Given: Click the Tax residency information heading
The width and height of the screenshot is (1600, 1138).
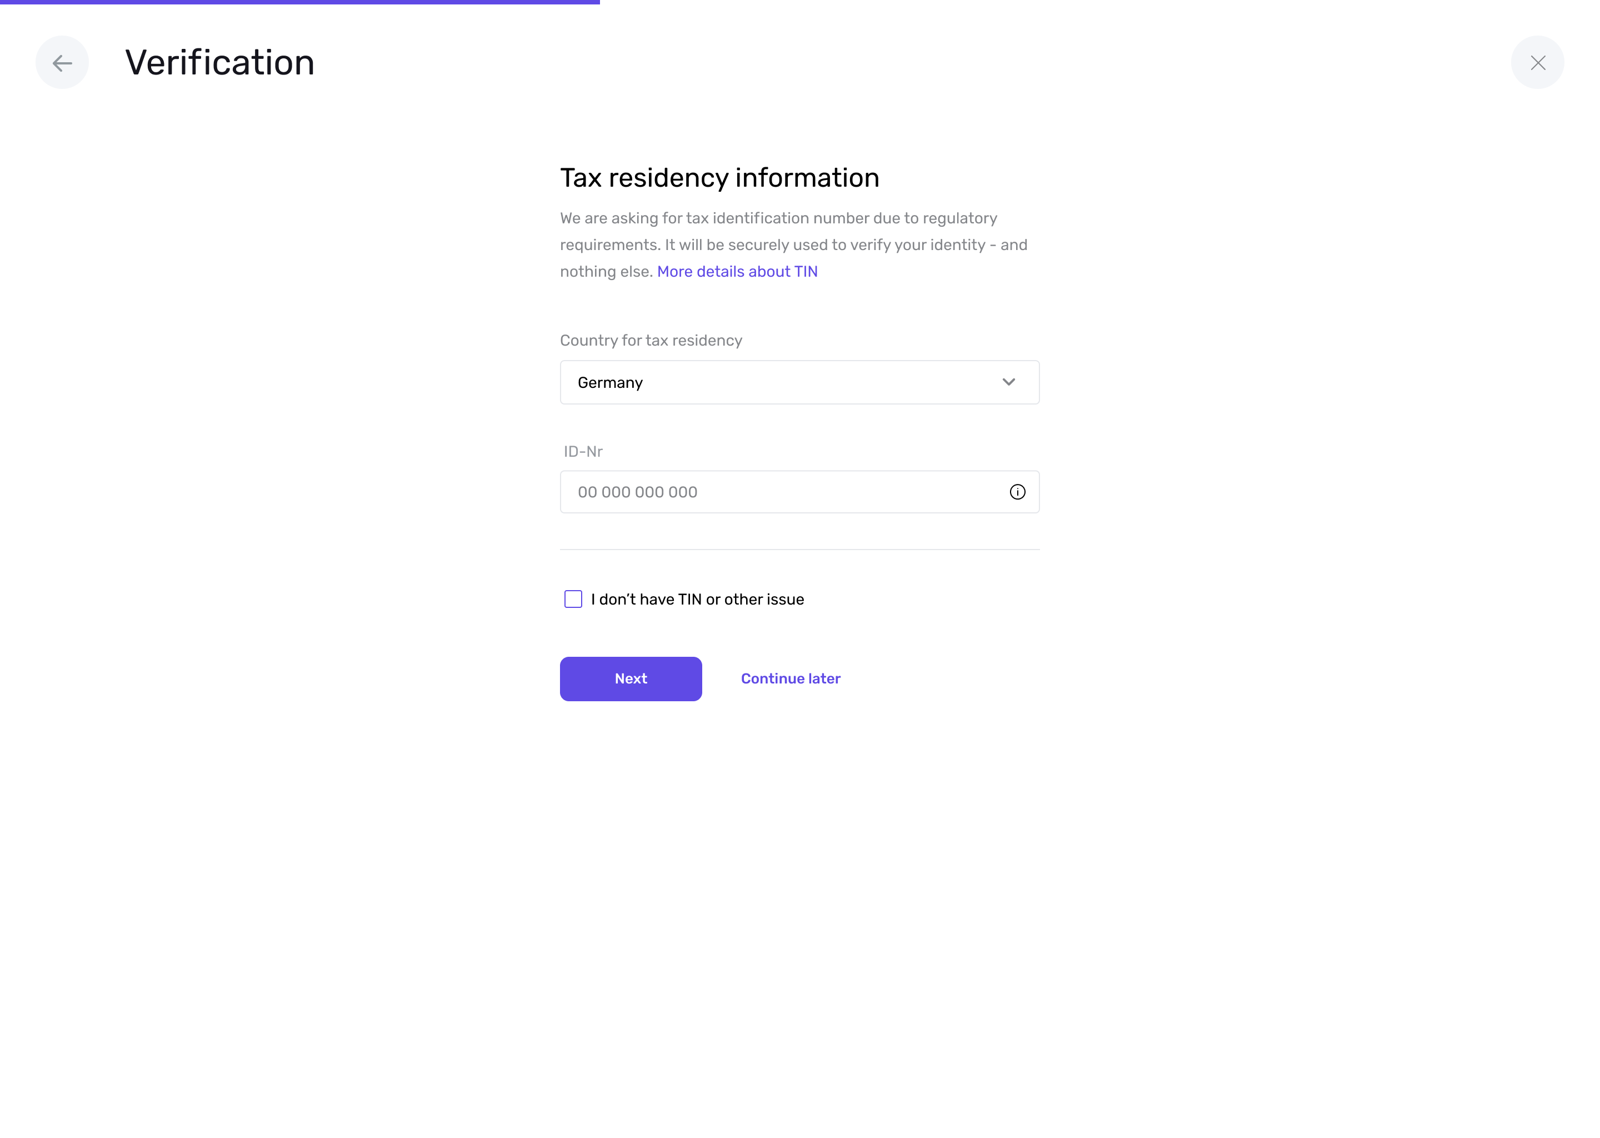Looking at the screenshot, I should pyautogui.click(x=719, y=178).
